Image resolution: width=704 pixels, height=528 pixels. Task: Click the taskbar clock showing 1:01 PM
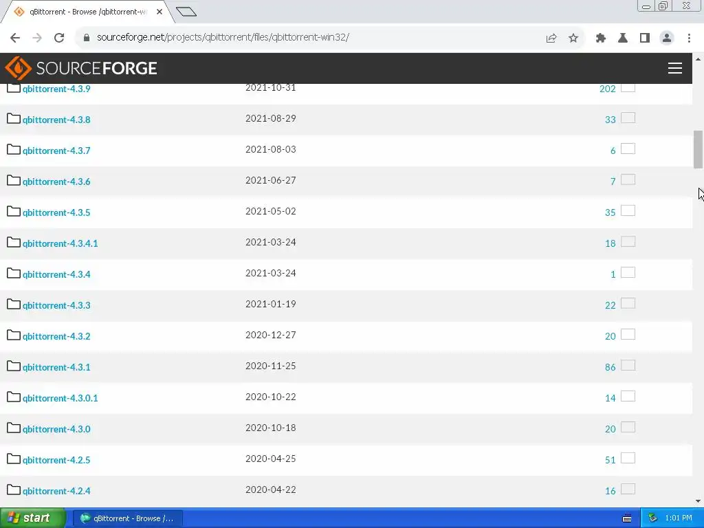tap(679, 518)
